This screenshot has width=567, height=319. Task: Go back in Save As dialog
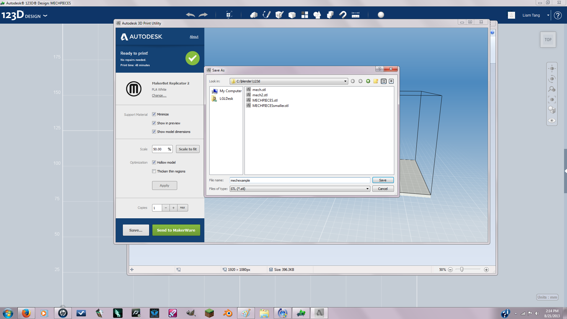(353, 81)
